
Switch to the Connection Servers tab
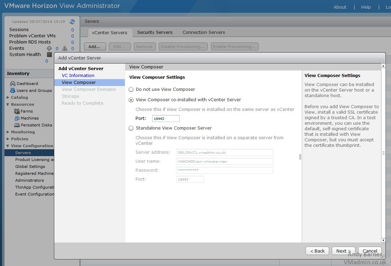[204, 32]
